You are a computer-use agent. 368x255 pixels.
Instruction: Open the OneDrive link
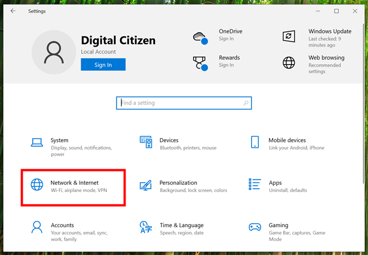(x=218, y=38)
